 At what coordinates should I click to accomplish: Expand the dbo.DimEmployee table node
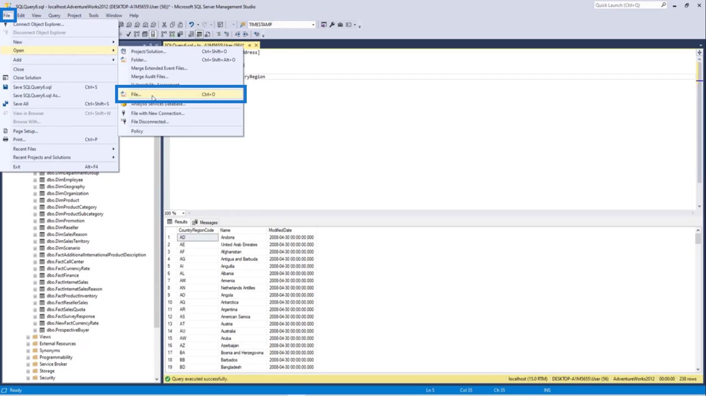[35, 180]
